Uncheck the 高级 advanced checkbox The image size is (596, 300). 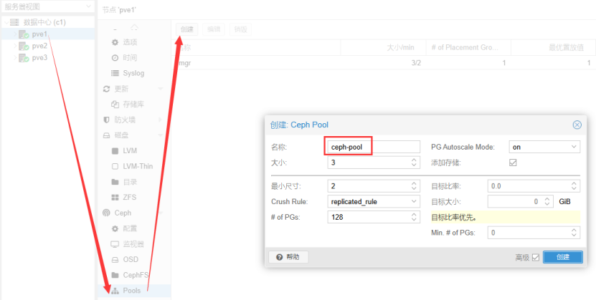535,258
